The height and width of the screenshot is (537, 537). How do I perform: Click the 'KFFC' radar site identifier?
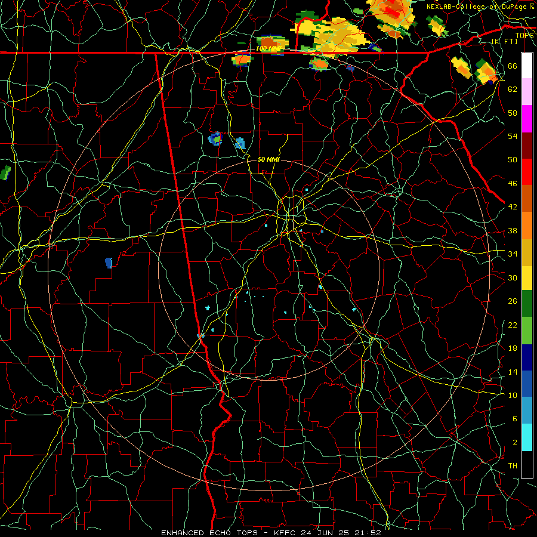(x=285, y=533)
